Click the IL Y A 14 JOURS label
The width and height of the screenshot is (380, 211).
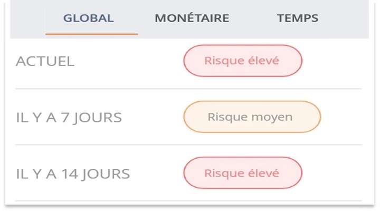73,174
